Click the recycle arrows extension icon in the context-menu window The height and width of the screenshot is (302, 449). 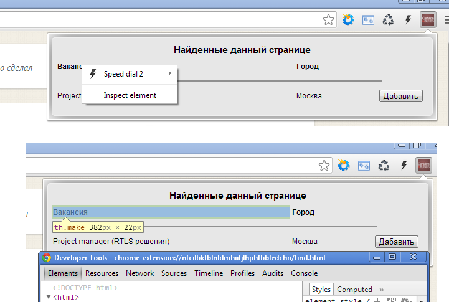388,20
